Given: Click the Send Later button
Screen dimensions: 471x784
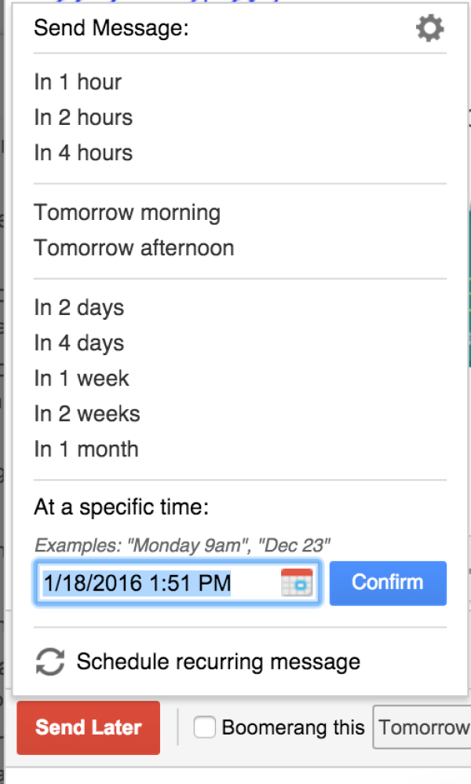Looking at the screenshot, I should (88, 727).
